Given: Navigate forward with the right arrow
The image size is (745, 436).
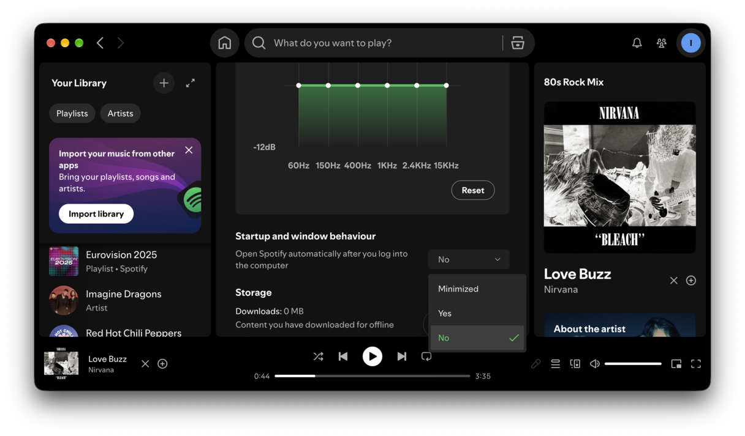Looking at the screenshot, I should pos(121,43).
